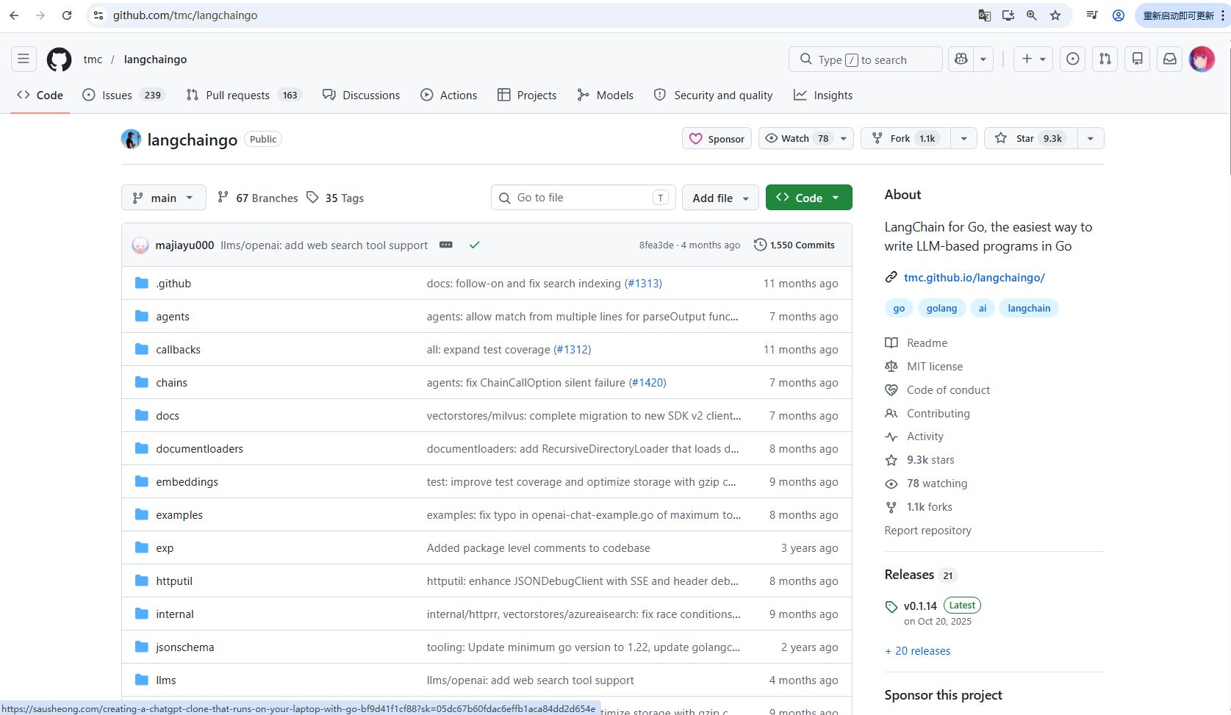Reload the current page

tap(67, 15)
